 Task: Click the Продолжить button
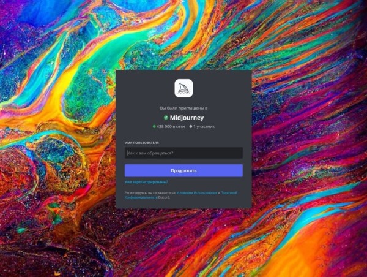[183, 170]
